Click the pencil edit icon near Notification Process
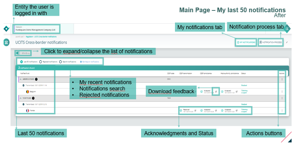The image size is (297, 146). tap(287, 42)
